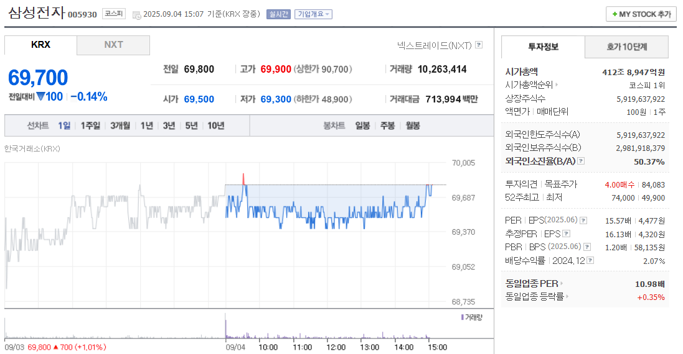
Task: Switch to the KRX tab
Action: [40, 45]
